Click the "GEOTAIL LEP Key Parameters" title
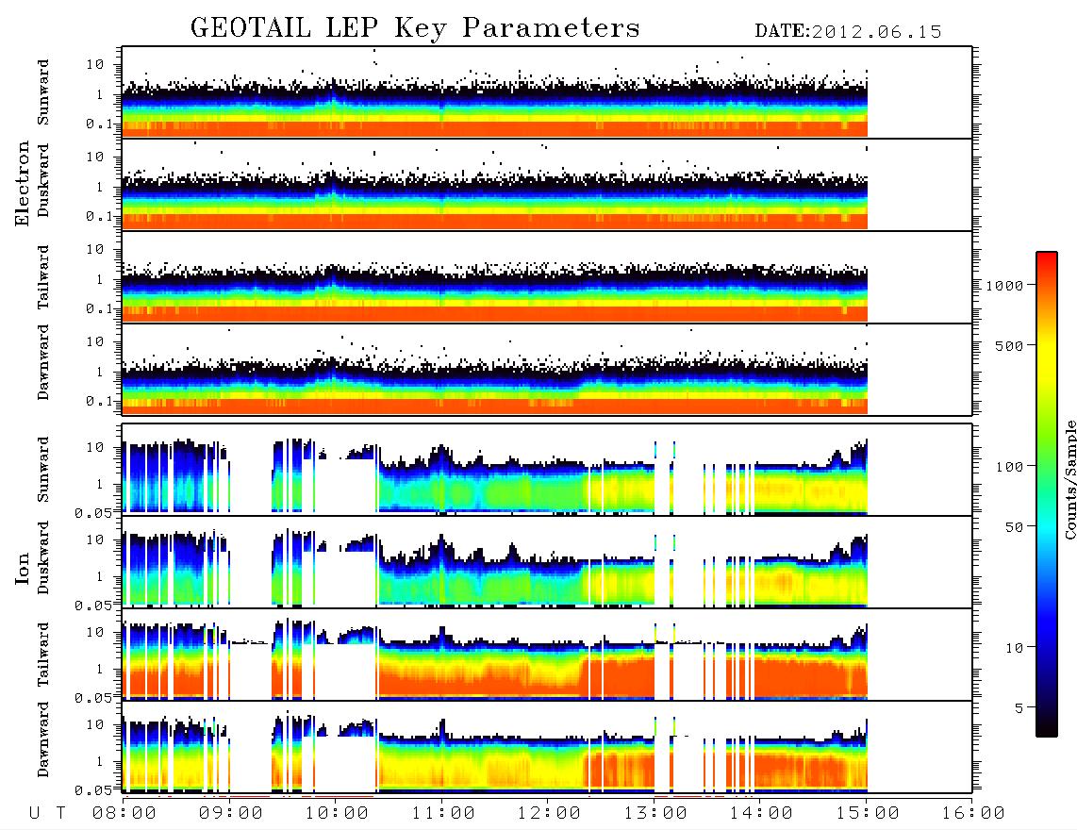 click(415, 28)
